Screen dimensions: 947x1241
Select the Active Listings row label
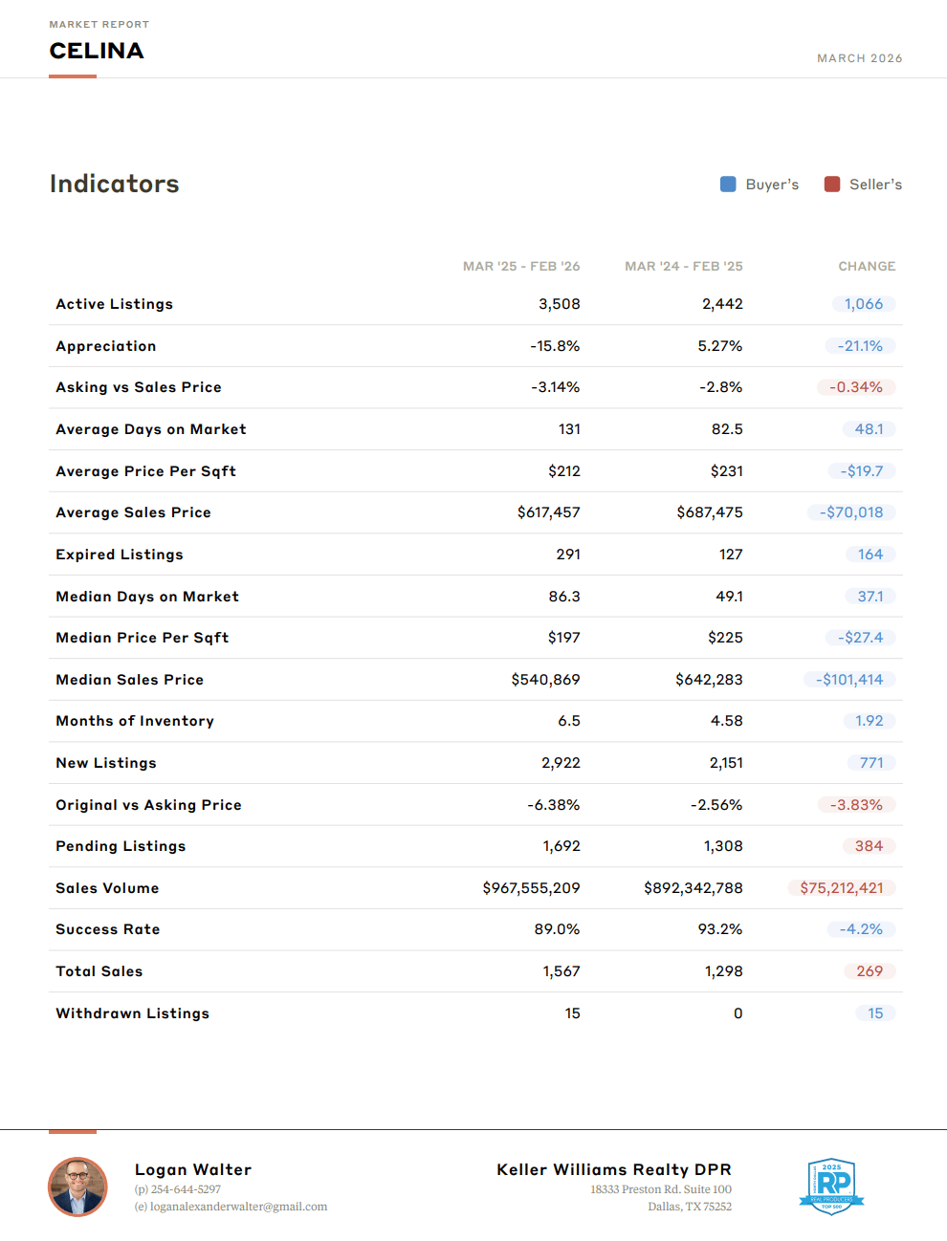[x=115, y=304]
